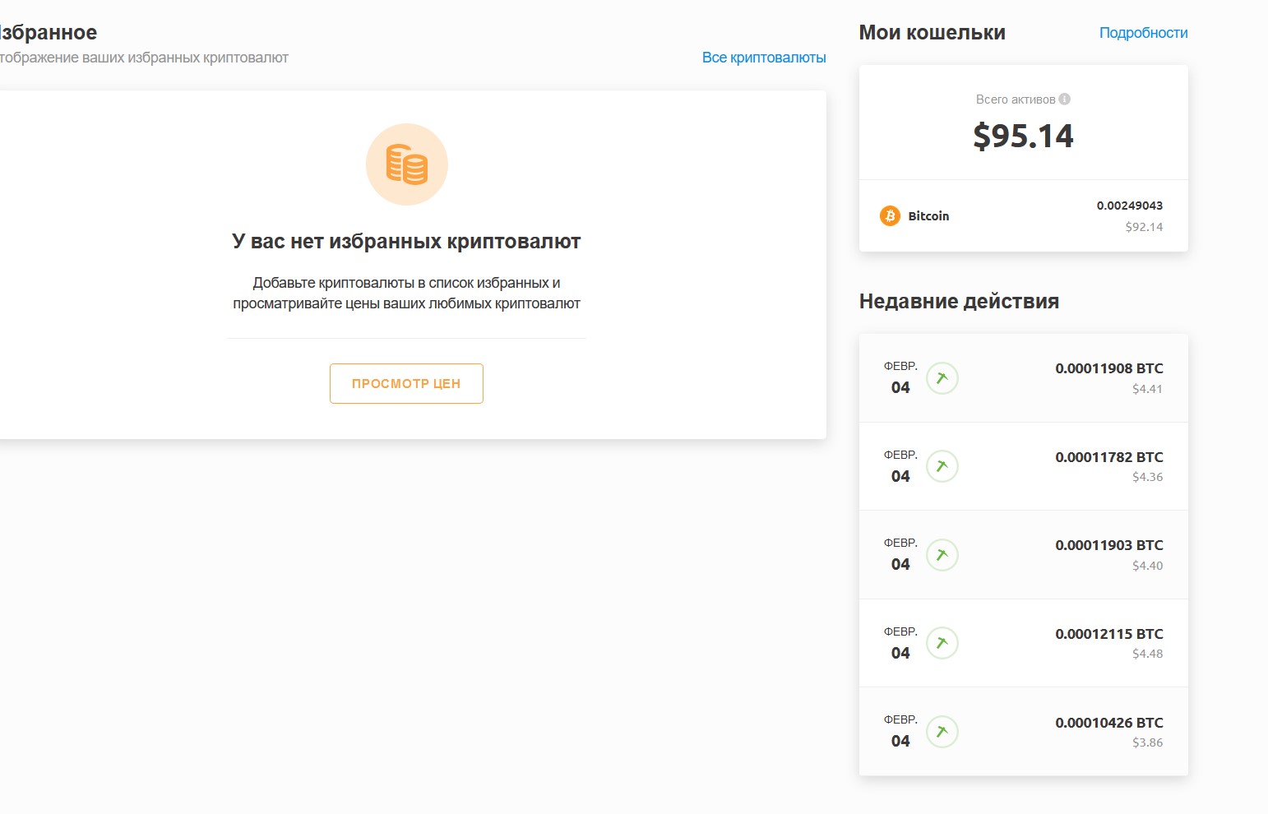Open the 0.00011908 BTC transaction
The height and width of the screenshot is (814, 1268).
[x=1108, y=368]
